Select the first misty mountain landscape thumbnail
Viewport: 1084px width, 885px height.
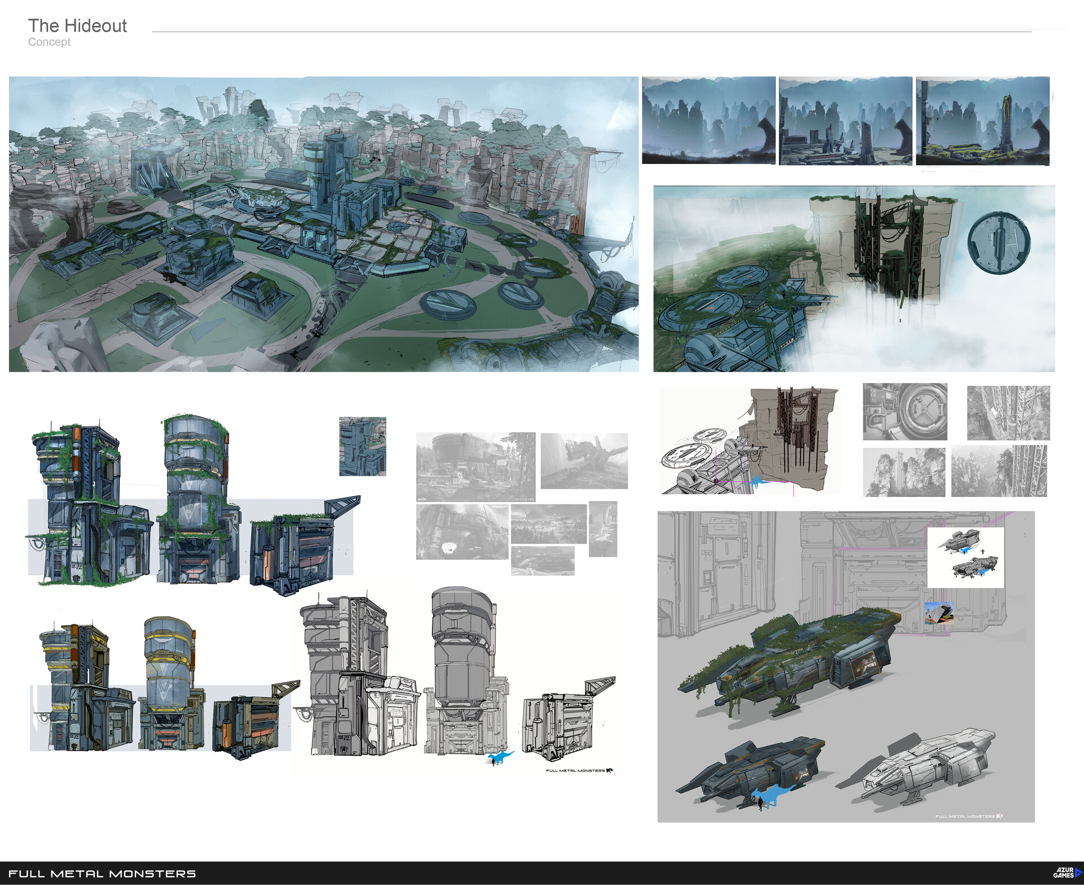tap(709, 120)
